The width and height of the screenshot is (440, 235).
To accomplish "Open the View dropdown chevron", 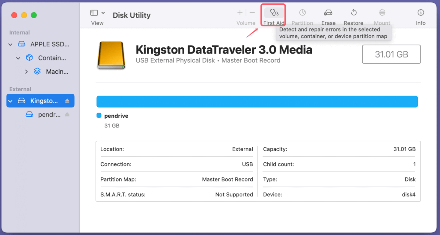I will (102, 12).
